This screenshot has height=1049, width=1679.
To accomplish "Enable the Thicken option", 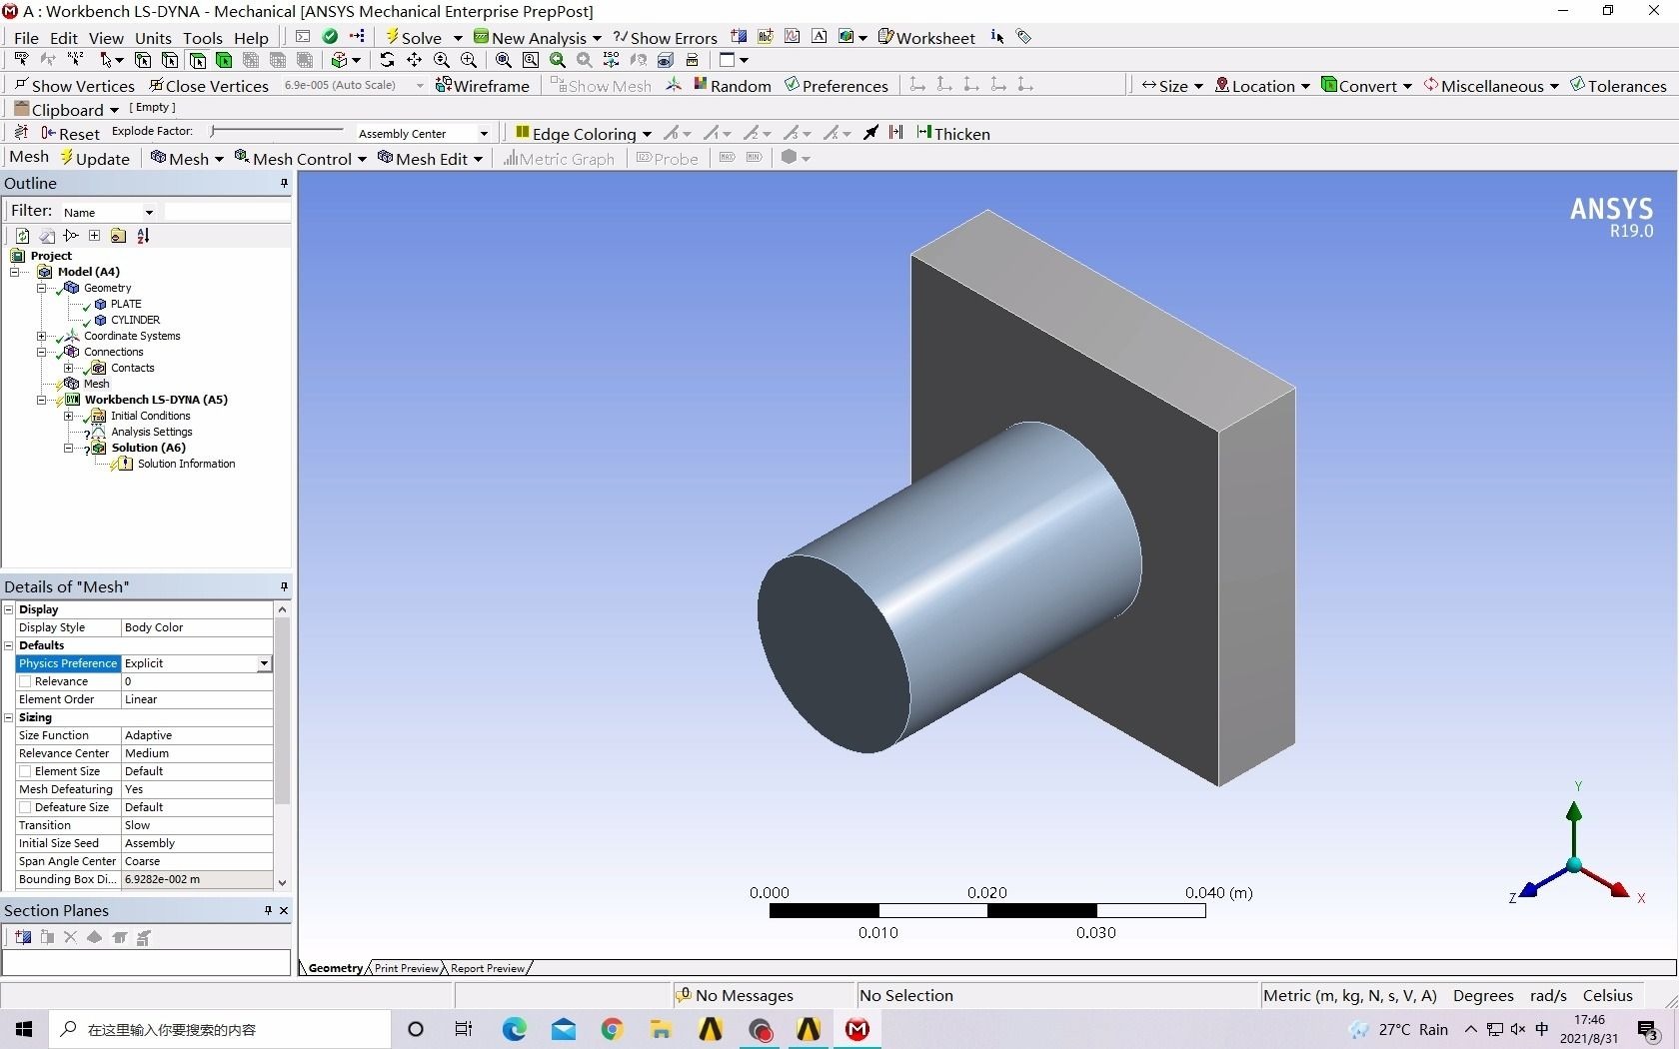I will click(x=952, y=132).
